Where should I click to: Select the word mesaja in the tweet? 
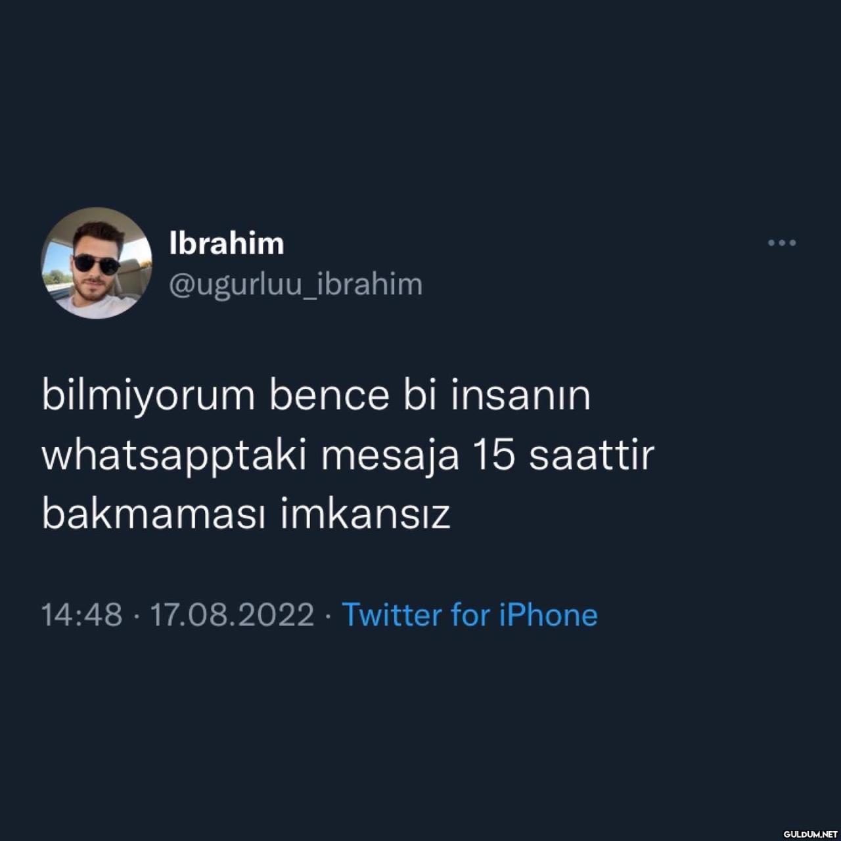click(390, 455)
